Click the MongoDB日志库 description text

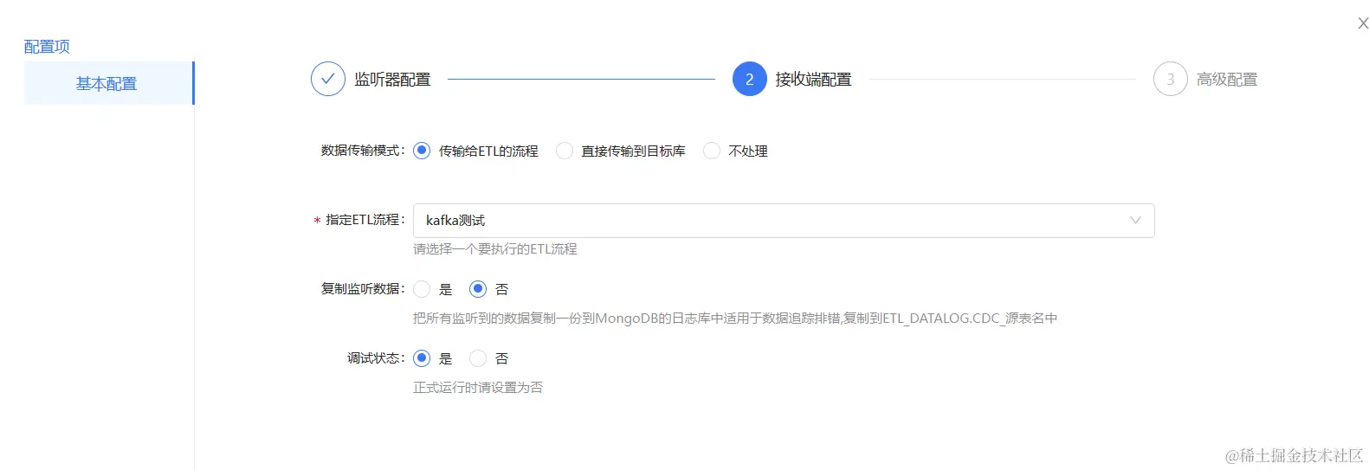[735, 319]
